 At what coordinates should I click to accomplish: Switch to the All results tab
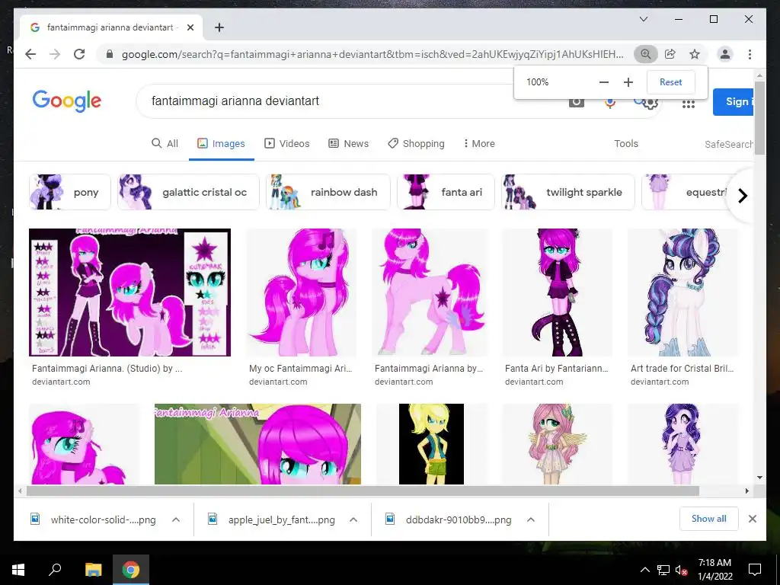[x=165, y=143]
